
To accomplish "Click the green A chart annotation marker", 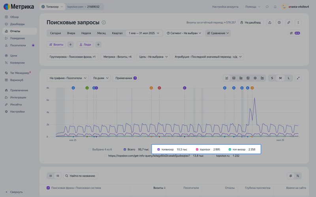I will (87, 88).
